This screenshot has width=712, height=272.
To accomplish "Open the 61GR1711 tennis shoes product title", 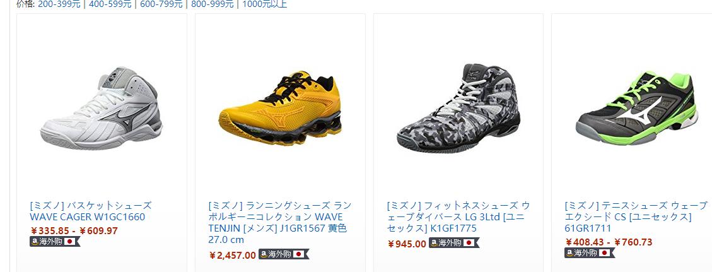I will (636, 216).
